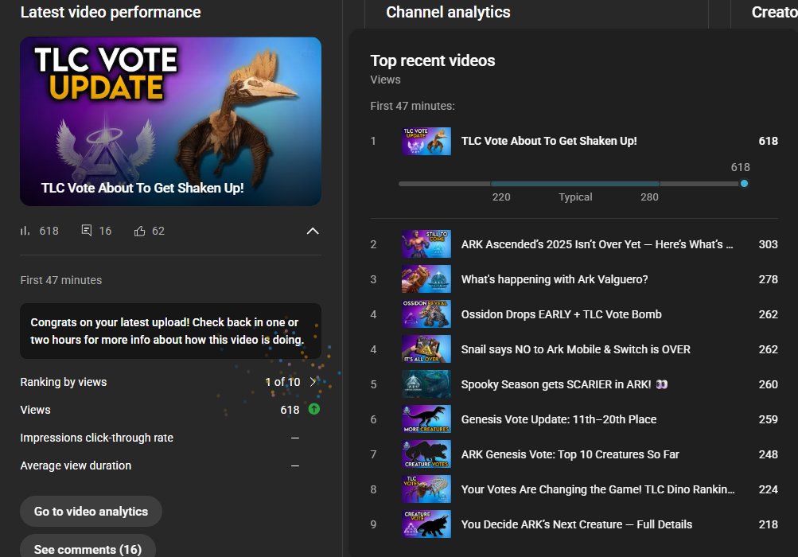Click the 218 view count in row 9
The height and width of the screenshot is (557, 798).
(769, 524)
